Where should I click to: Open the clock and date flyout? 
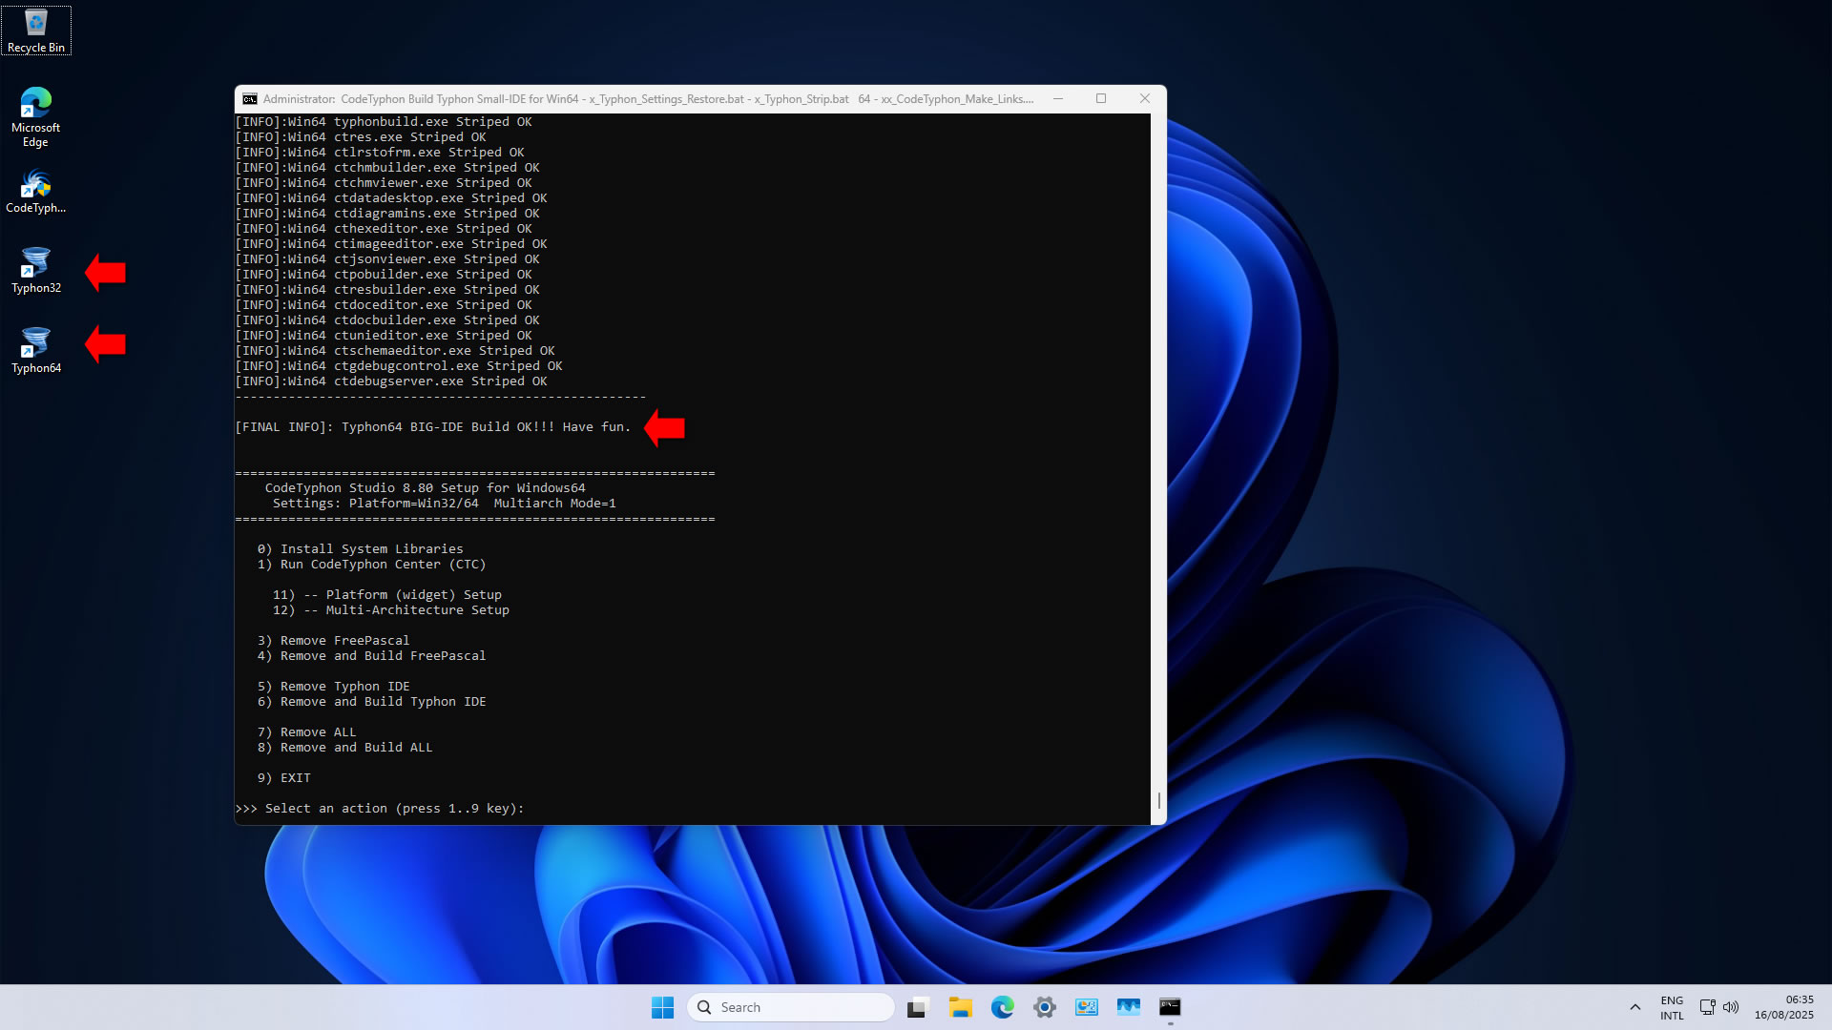coord(1784,1007)
